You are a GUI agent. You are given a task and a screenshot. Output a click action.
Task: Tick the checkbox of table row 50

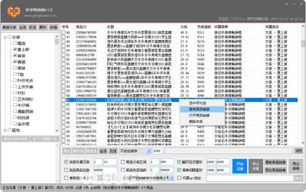[x=63, y=50]
